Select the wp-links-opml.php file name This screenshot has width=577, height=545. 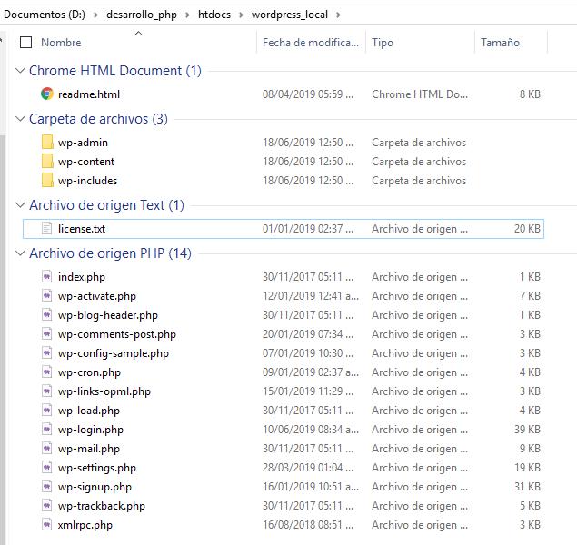click(104, 391)
